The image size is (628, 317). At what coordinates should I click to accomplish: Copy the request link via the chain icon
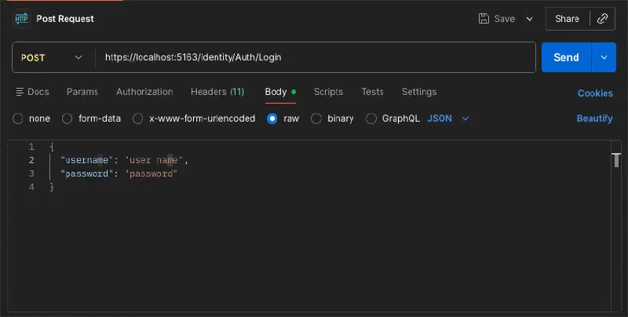[602, 18]
